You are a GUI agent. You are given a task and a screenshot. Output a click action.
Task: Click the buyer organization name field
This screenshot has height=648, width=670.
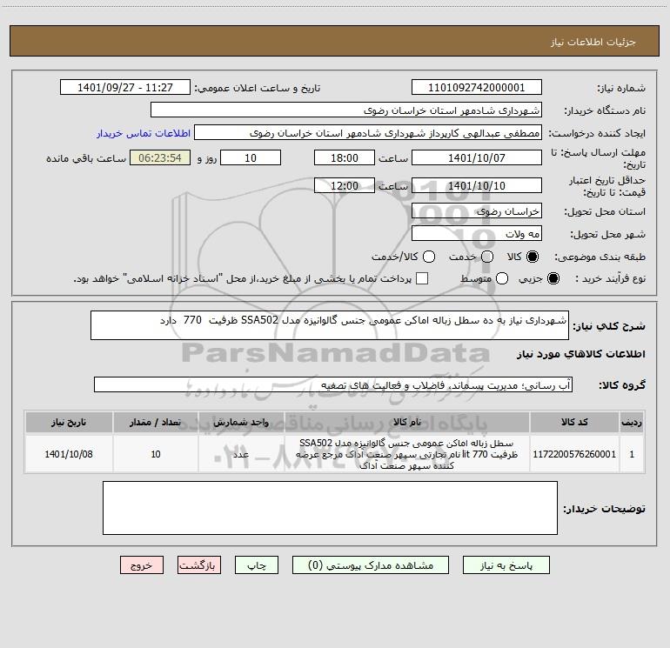[x=346, y=110]
